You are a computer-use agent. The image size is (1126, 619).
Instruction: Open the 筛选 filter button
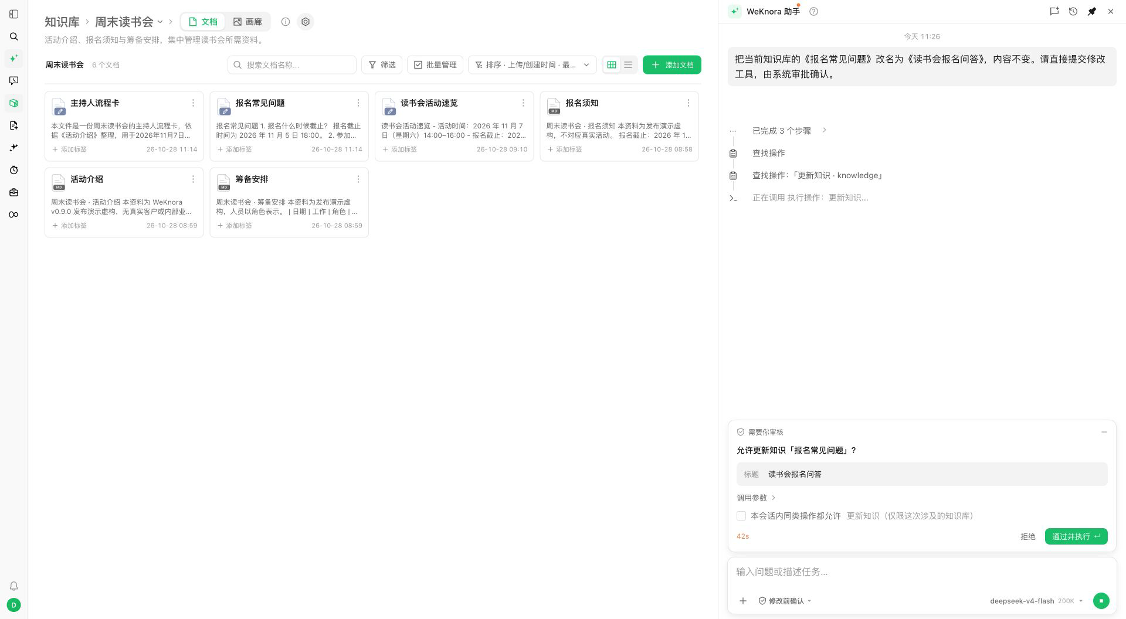tap(382, 65)
